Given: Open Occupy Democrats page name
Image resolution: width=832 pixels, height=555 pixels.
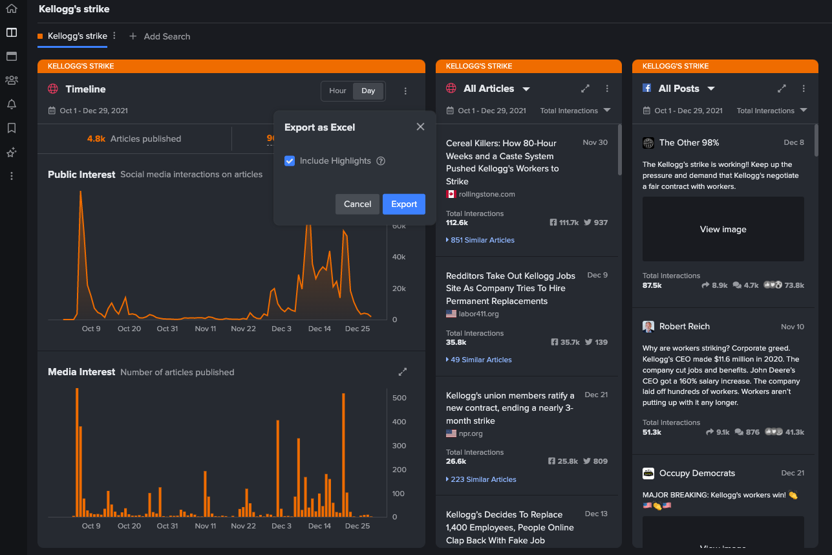Looking at the screenshot, I should click(x=697, y=473).
